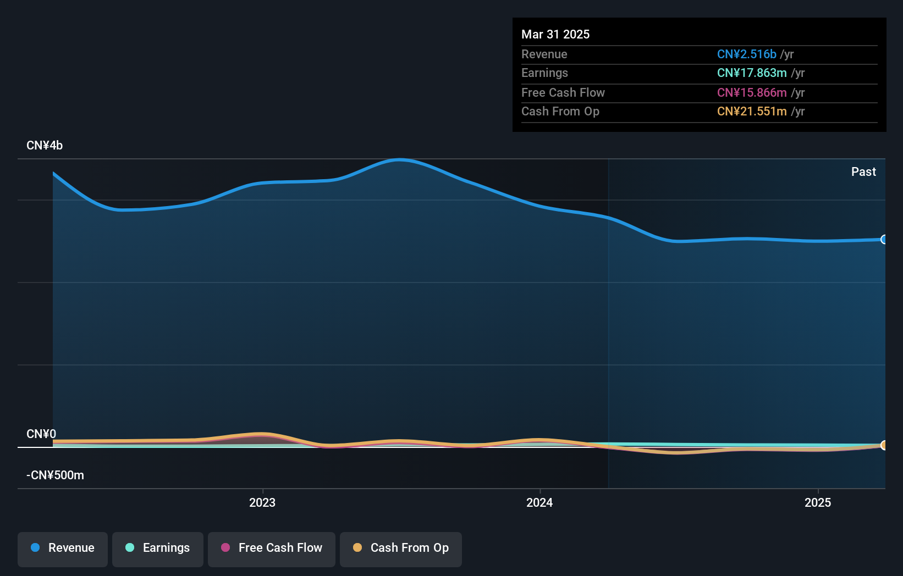Click the CN¥17.863m earnings value
This screenshot has height=576, width=903.
(x=752, y=73)
